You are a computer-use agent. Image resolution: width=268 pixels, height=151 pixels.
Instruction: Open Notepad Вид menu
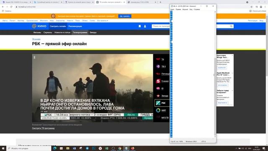tap(191, 9)
